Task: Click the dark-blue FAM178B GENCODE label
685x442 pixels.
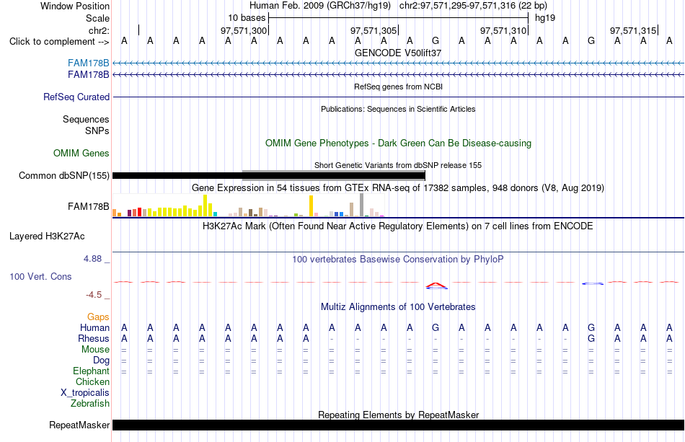Action: [x=88, y=75]
